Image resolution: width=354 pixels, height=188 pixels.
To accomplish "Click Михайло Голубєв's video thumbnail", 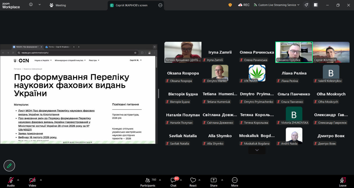I will tap(294, 52).
